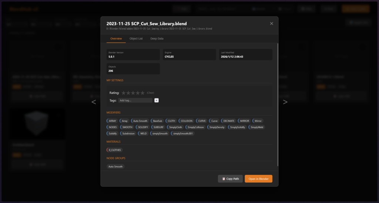Select the COLLISION modifier tag
This screenshot has height=203, width=379.
point(187,121)
